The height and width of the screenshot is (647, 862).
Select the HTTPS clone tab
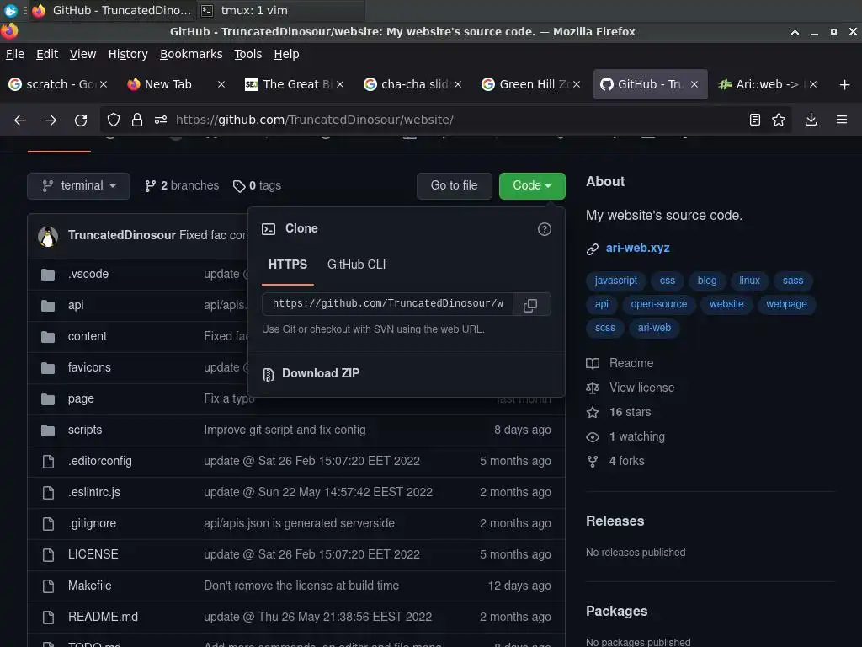tap(288, 265)
